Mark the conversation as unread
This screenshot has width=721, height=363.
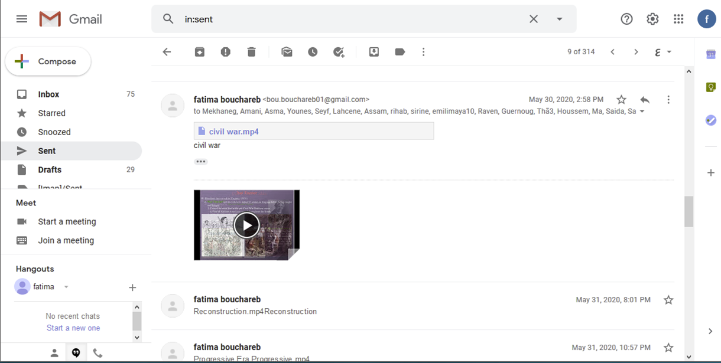pyautogui.click(x=287, y=52)
